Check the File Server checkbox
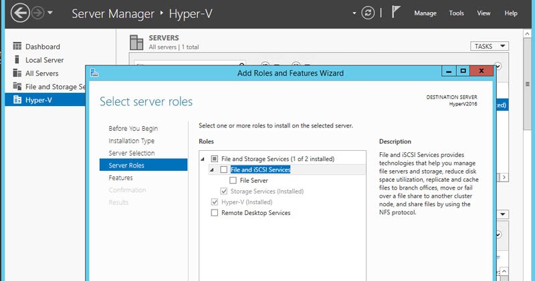535x281 pixels. [x=233, y=180]
